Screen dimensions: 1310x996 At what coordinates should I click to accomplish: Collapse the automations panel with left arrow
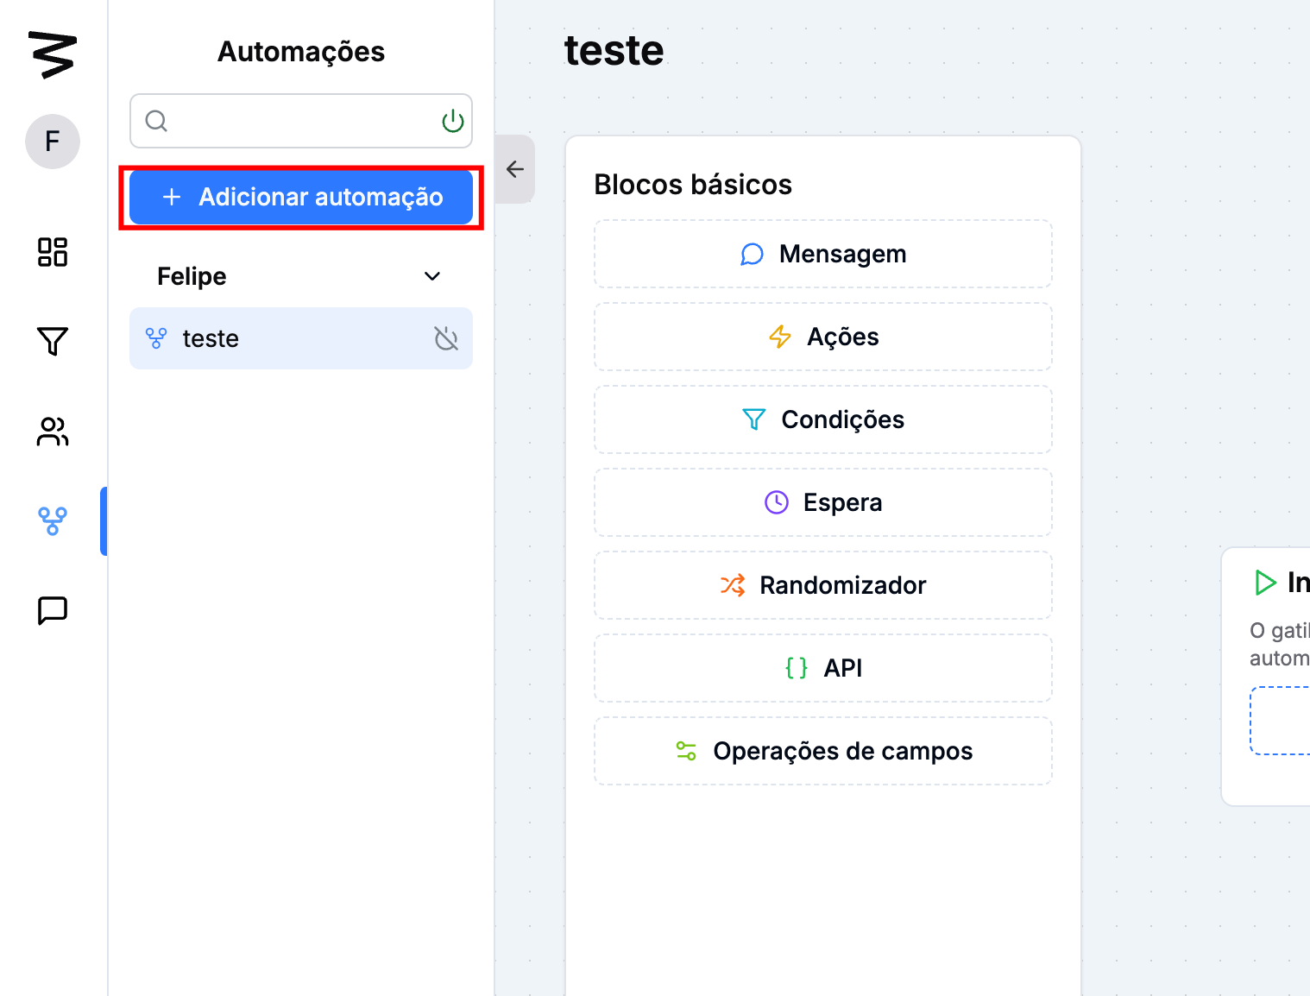[x=515, y=169]
